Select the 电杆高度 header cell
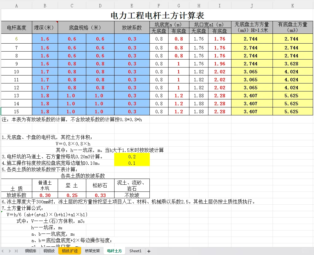314x255 pixels. click(x=16, y=27)
